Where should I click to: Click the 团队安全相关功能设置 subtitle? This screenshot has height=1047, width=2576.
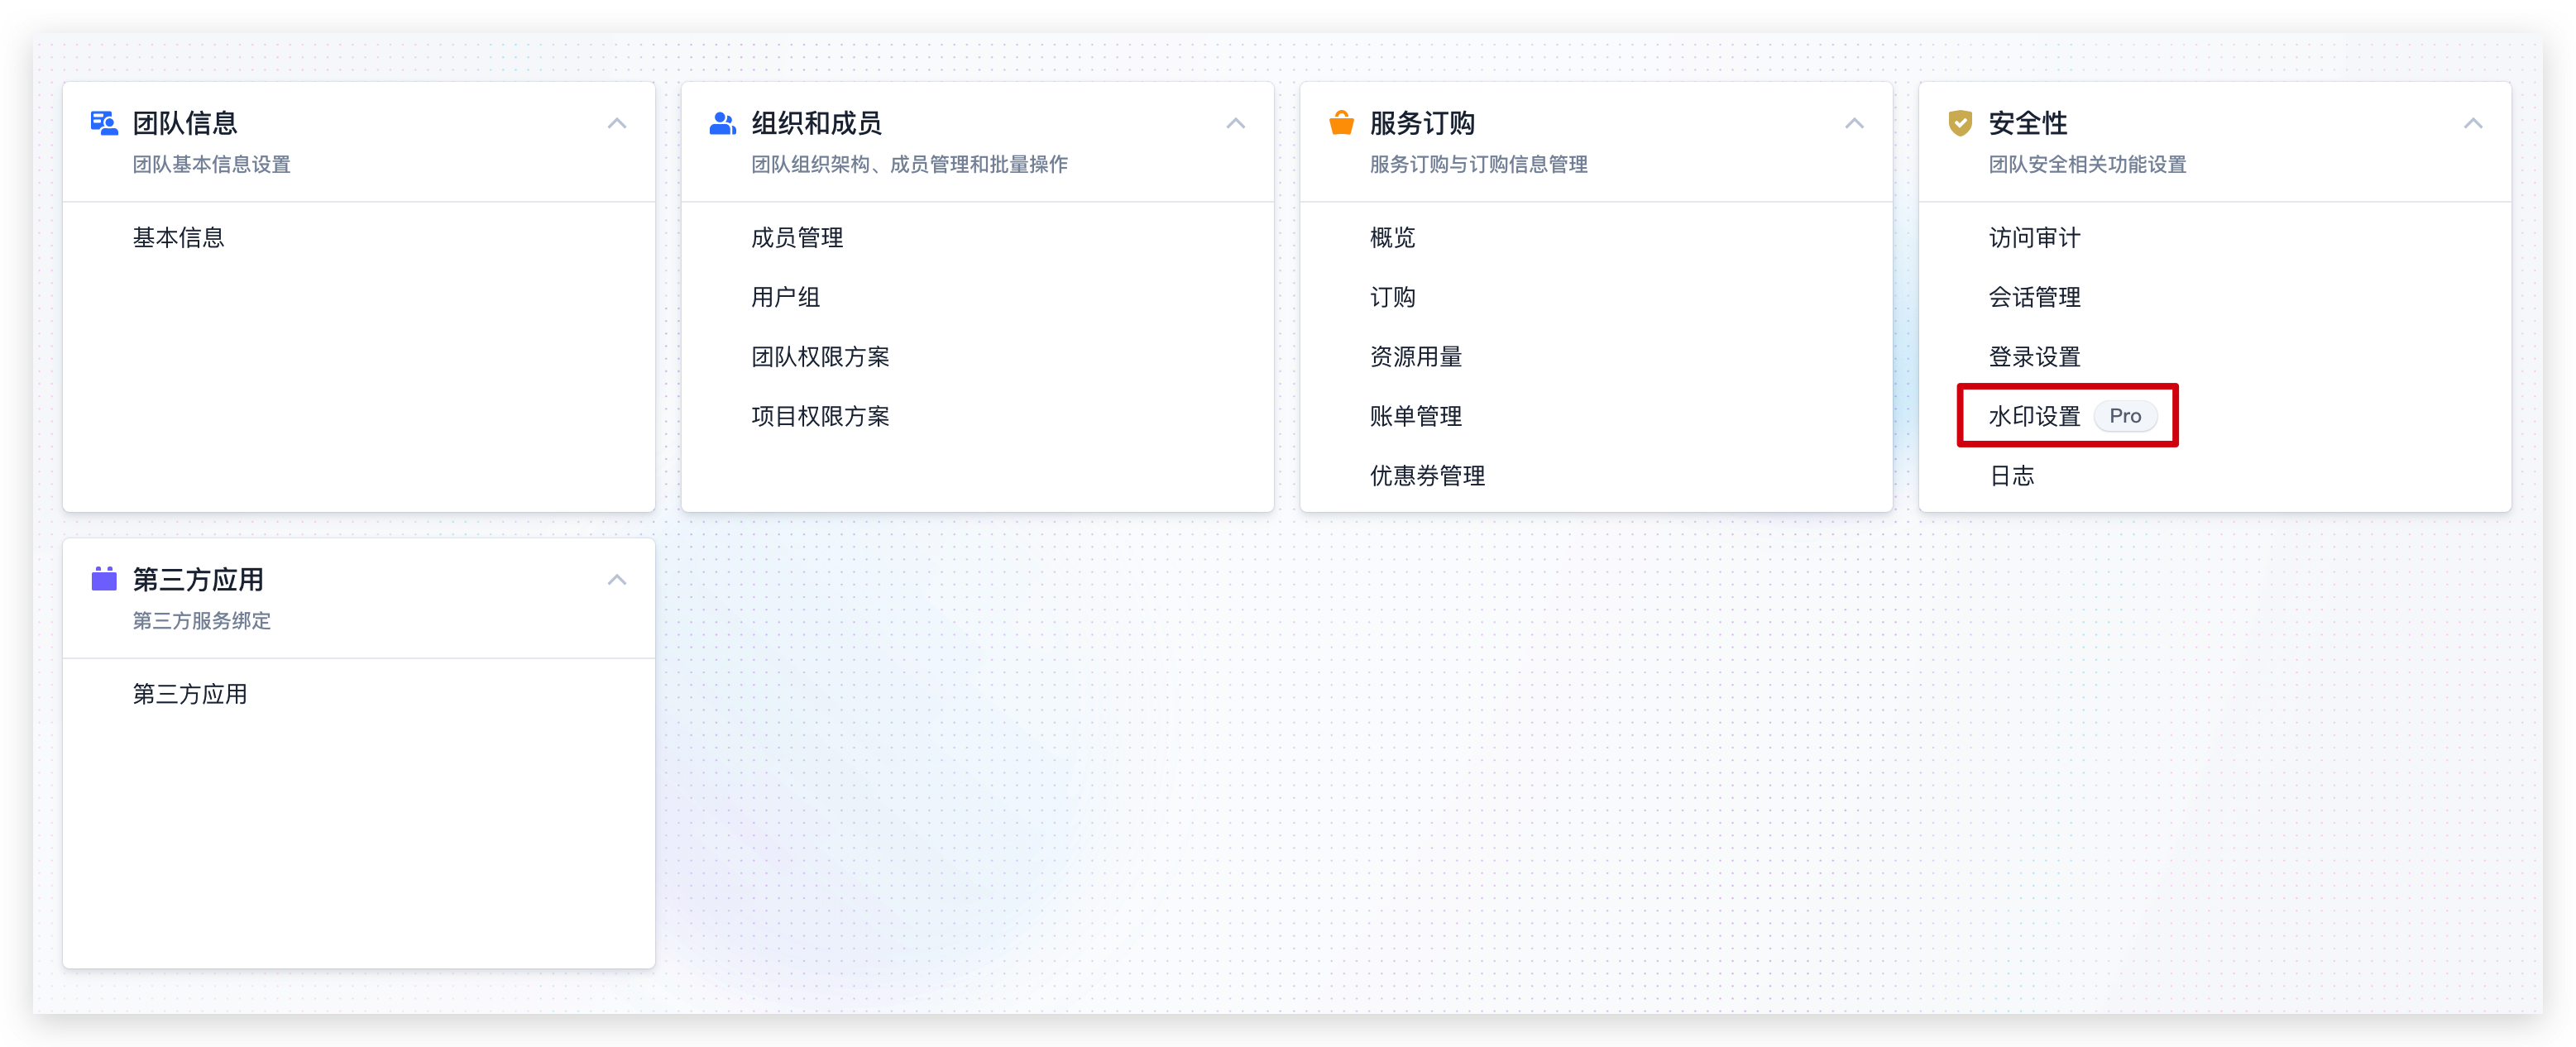click(x=2087, y=164)
